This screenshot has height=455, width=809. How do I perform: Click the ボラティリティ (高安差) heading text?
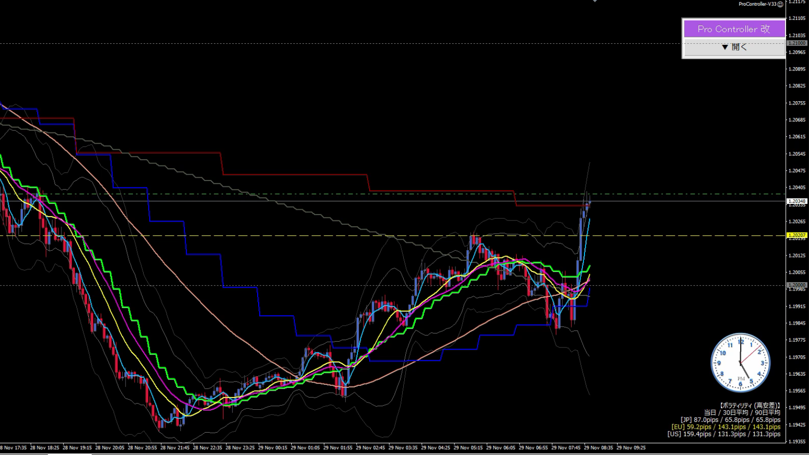(750, 405)
